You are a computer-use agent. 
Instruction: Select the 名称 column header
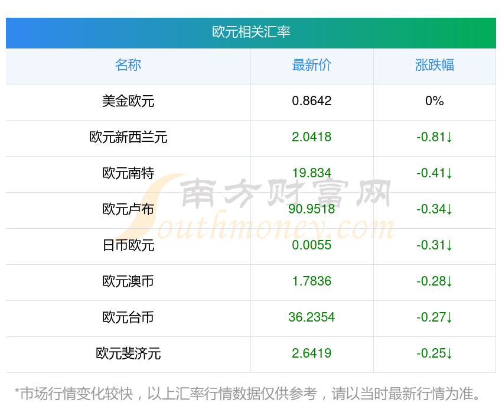[x=128, y=65]
